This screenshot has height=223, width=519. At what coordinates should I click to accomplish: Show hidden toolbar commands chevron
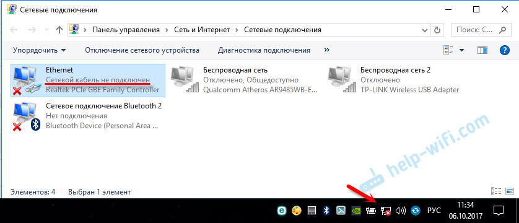point(327,50)
